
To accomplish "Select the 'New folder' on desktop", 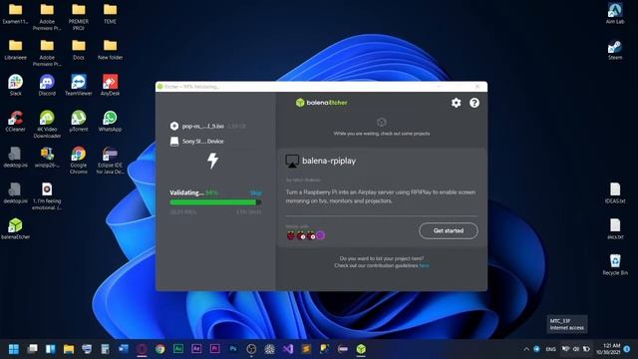I will (x=110, y=49).
